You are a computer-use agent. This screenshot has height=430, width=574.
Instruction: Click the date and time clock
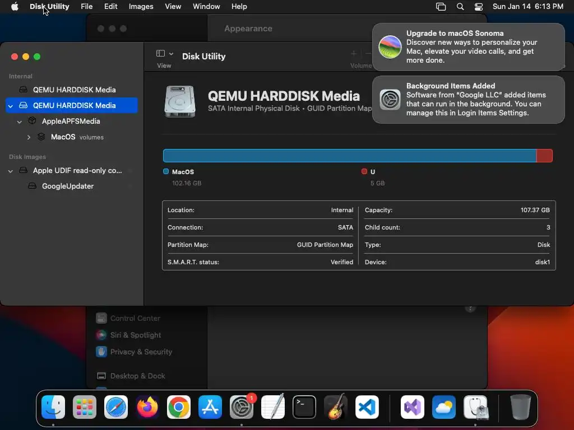(x=528, y=7)
